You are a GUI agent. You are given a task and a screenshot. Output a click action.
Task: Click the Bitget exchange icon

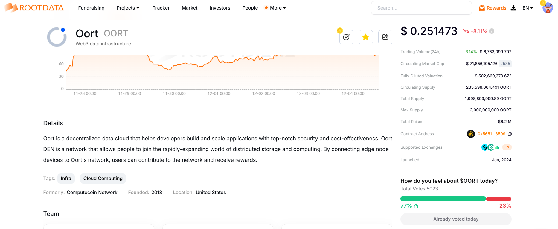485,147
